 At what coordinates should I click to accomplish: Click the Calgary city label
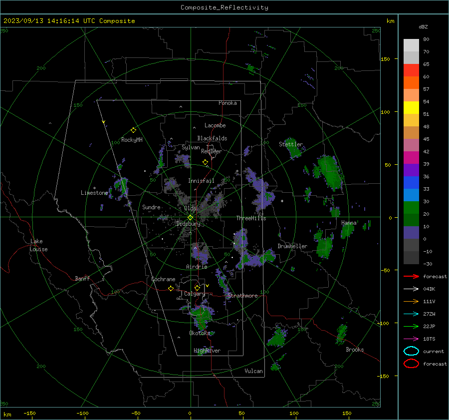tap(195, 294)
